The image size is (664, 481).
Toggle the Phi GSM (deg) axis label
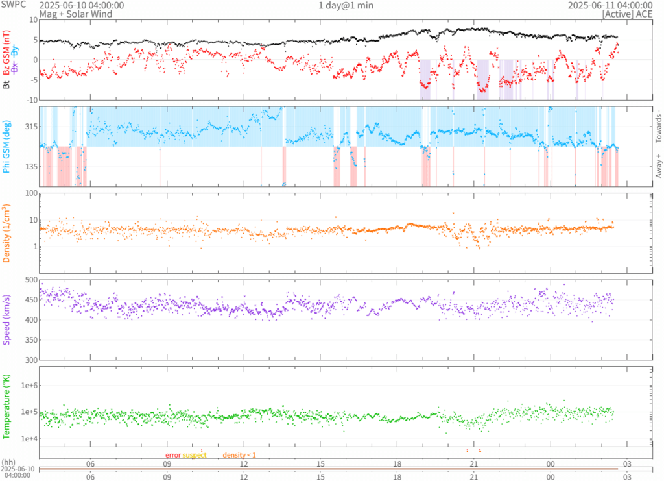click(x=6, y=147)
